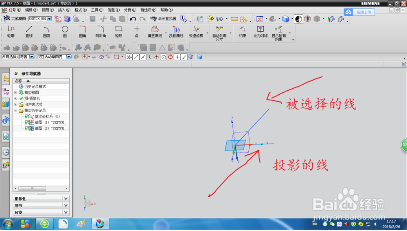Open the part navigator sidebar tab icon
Viewport: 407px width, 231px height.
6,92
